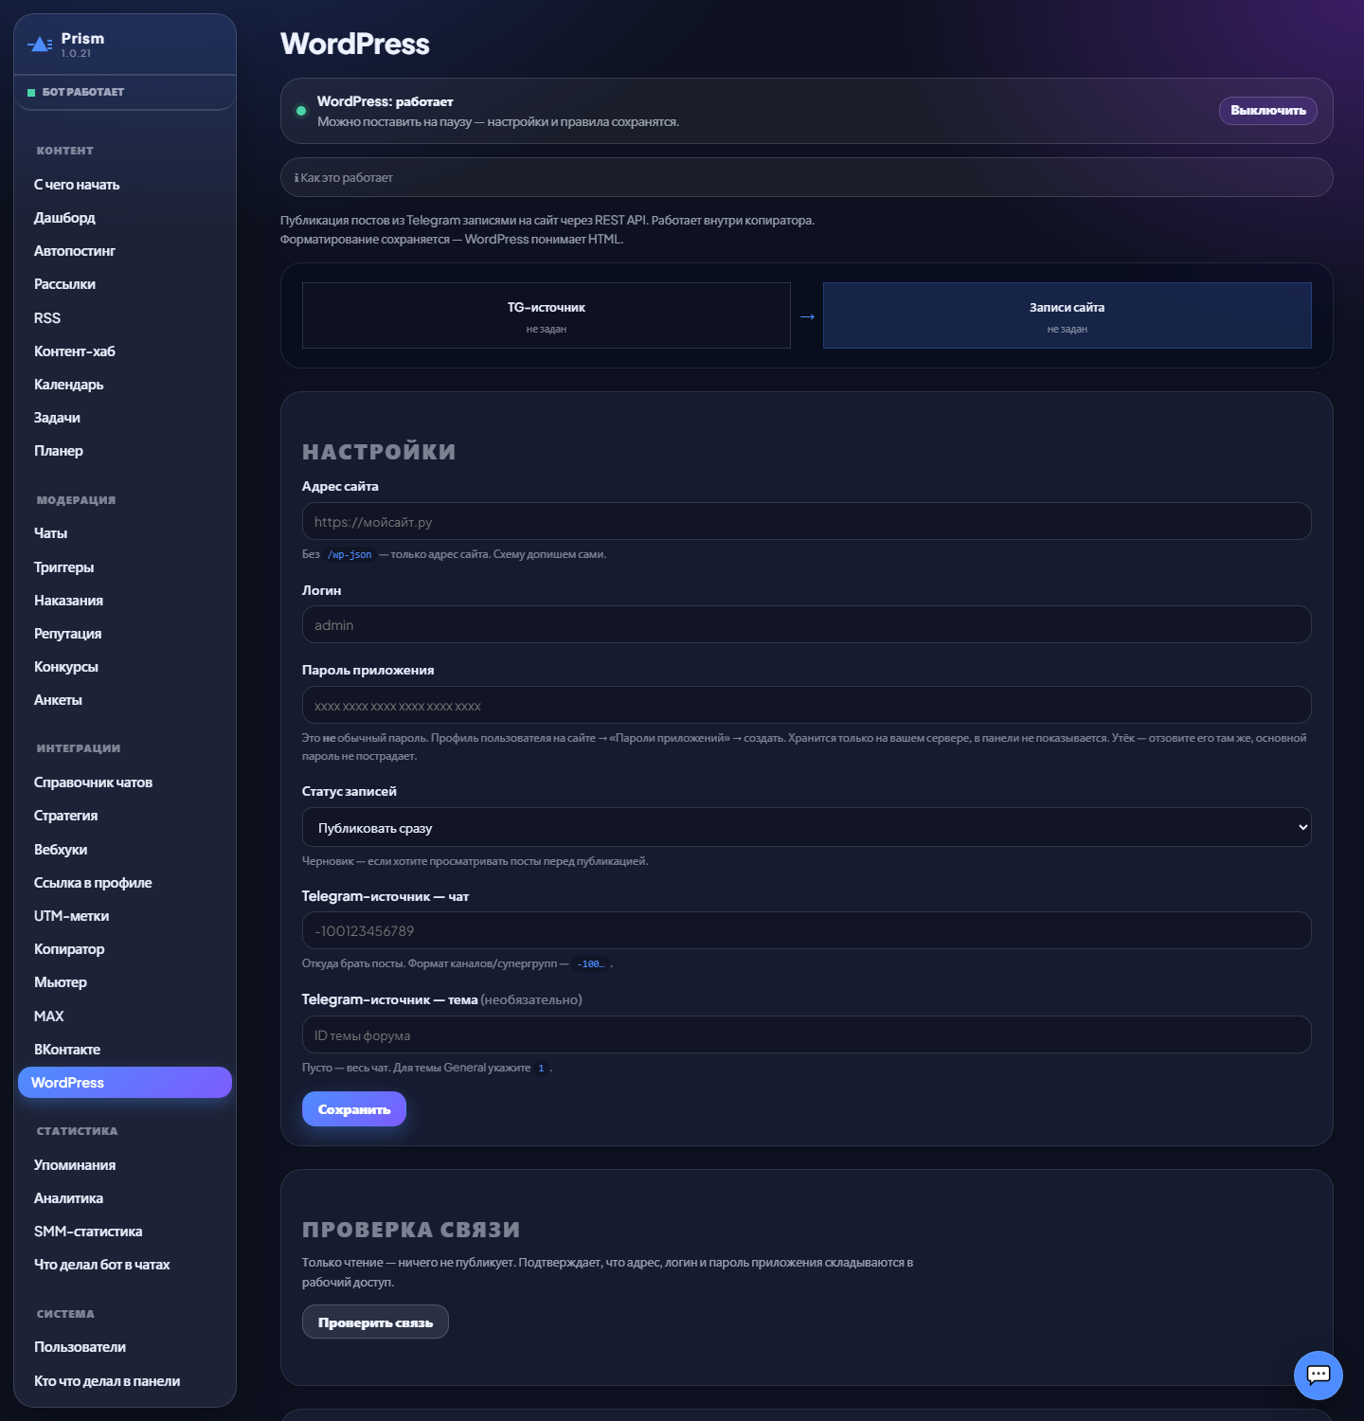Select Конкурсы in sidebar
This screenshot has width=1364, height=1421.
pyautogui.click(x=66, y=667)
